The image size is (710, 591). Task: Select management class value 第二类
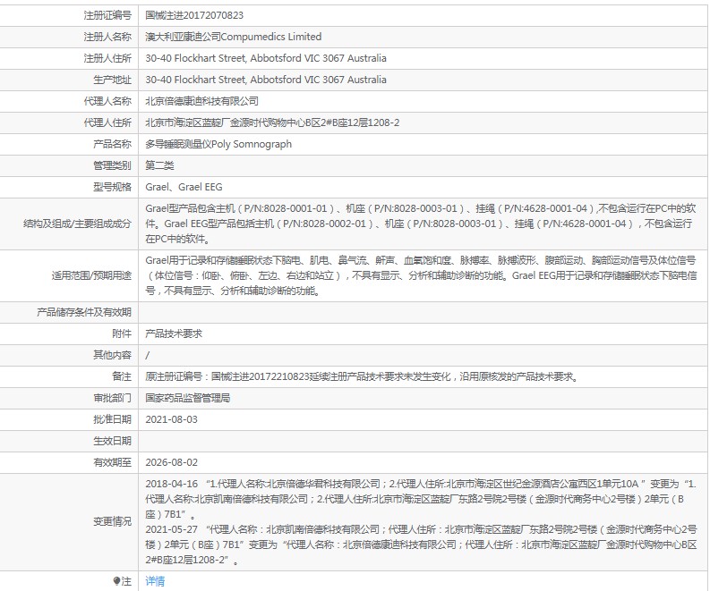pyautogui.click(x=159, y=165)
